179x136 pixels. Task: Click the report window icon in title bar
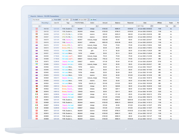(x=29, y=16)
